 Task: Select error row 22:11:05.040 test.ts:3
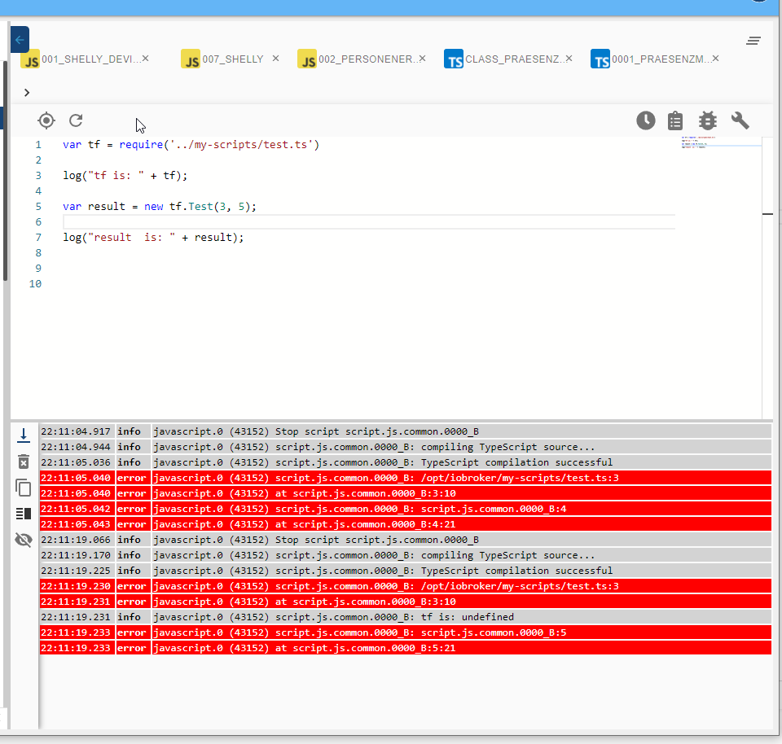pyautogui.click(x=406, y=478)
